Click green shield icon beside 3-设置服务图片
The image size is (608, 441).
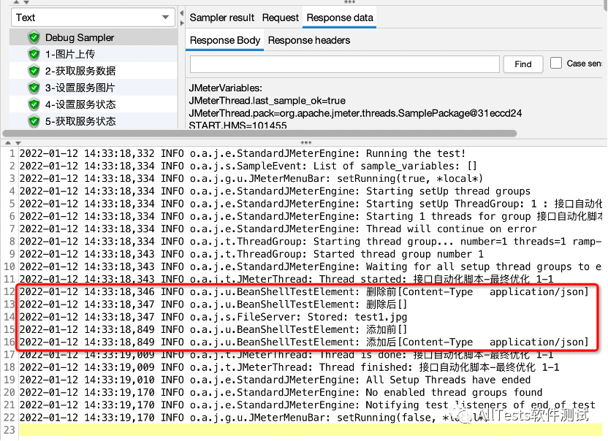pos(34,88)
